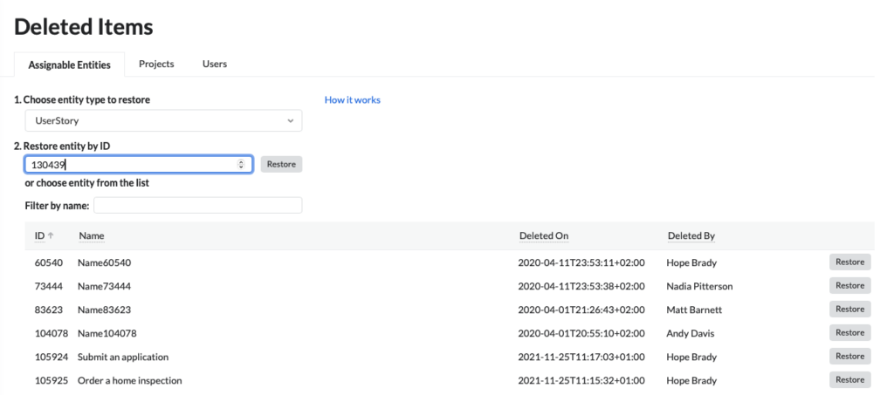Sort list by Name column header

[x=91, y=235]
